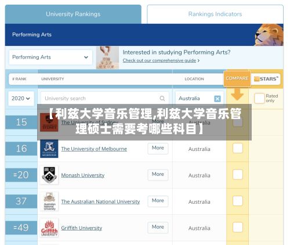Click More for Monash University
The height and width of the screenshot is (245, 290).
[158, 175]
